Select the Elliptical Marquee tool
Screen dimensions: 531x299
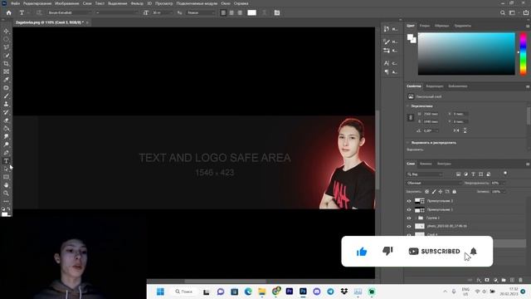point(6,39)
